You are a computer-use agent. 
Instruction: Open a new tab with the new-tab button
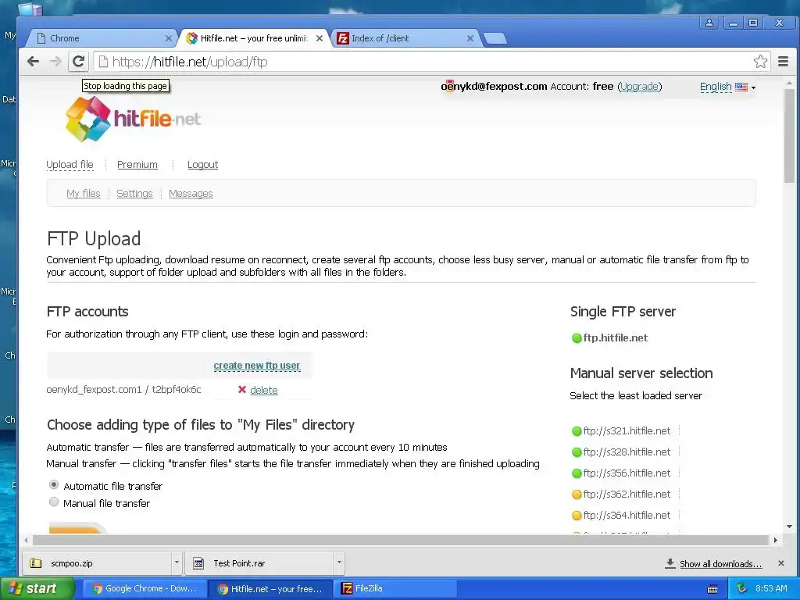pyautogui.click(x=495, y=38)
